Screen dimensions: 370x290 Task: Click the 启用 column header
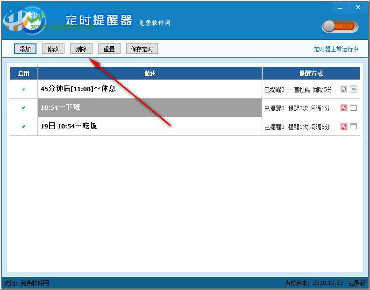(x=24, y=73)
